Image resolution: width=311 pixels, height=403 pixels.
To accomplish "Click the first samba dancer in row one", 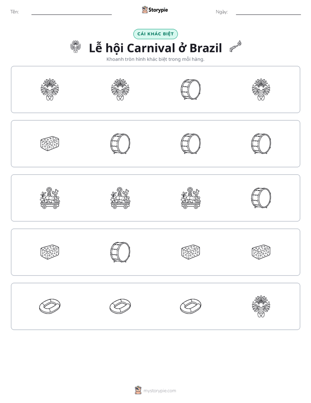I will [x=50, y=89].
